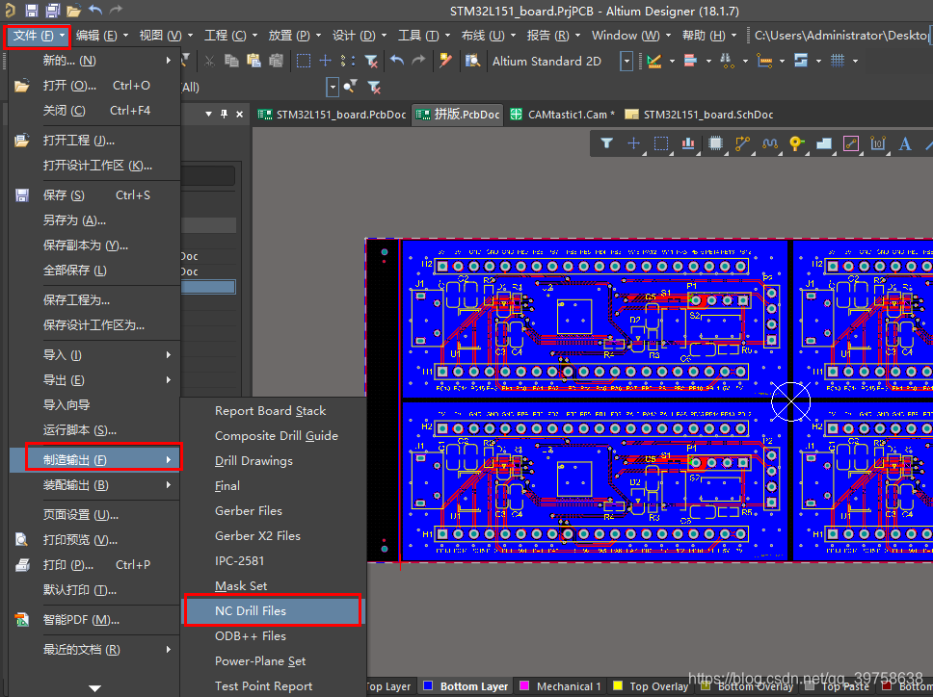Expand the 装配输出 (B) submenu

[x=169, y=485]
